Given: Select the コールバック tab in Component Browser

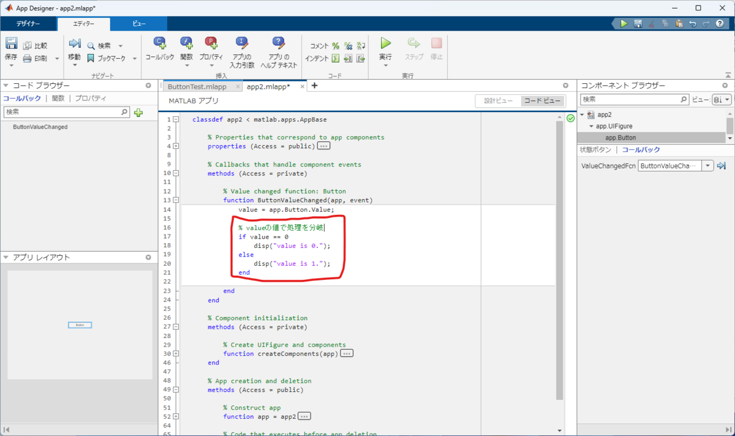Looking at the screenshot, I should click(641, 150).
